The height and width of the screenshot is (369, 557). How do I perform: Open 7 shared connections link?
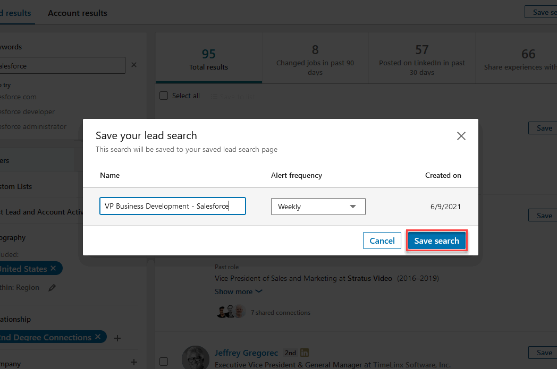[281, 313]
